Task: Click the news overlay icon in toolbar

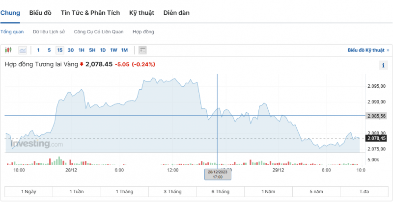Action: pyautogui.click(x=142, y=50)
